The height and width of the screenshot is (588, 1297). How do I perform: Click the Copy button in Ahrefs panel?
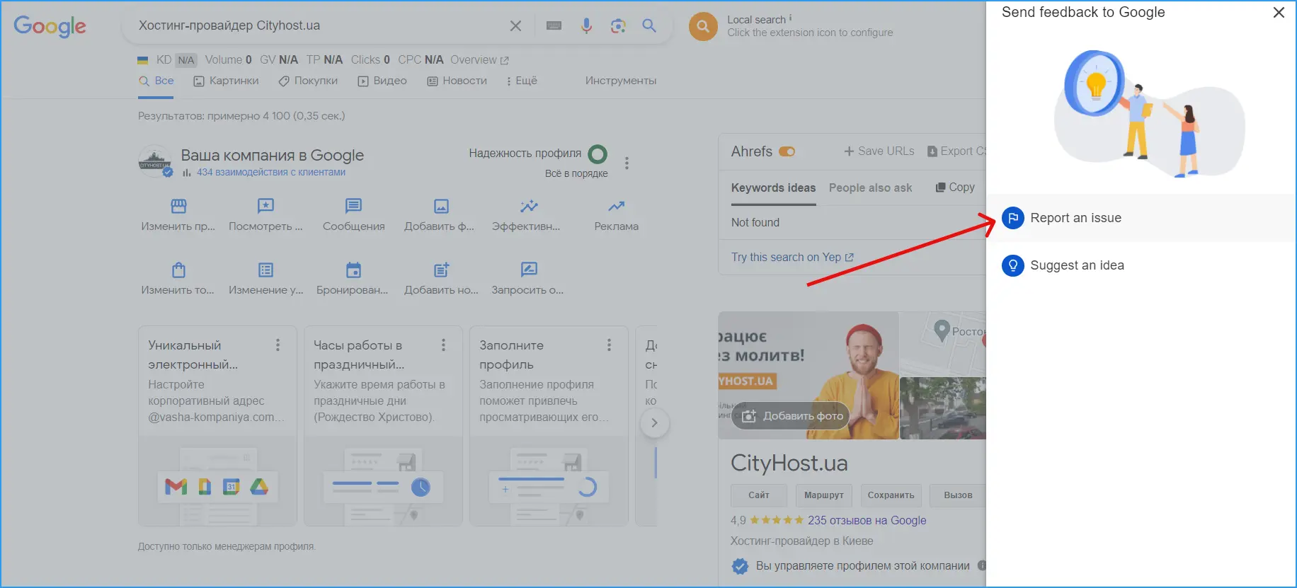955,187
